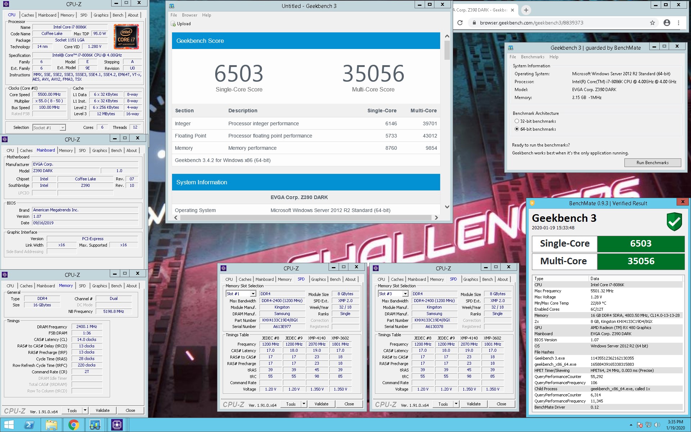The height and width of the screenshot is (432, 691).
Task: Click the horizontal scrollbar thumb in Geekbench 3
Action: point(306,217)
